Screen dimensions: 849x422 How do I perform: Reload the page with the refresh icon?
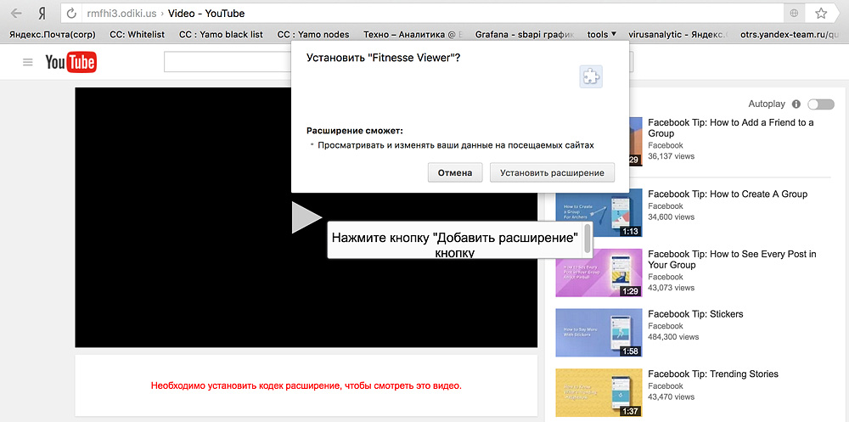pos(71,14)
